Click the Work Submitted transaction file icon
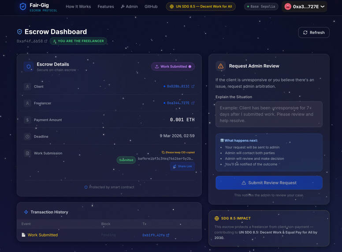This screenshot has height=252, width=342. pyautogui.click(x=23, y=235)
